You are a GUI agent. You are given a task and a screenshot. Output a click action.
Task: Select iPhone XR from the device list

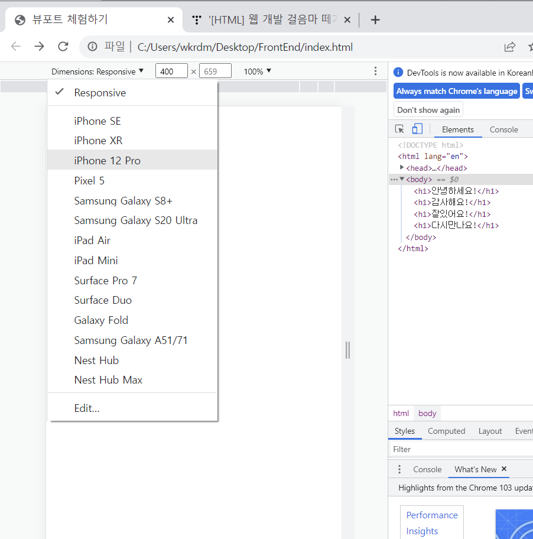pos(132,141)
